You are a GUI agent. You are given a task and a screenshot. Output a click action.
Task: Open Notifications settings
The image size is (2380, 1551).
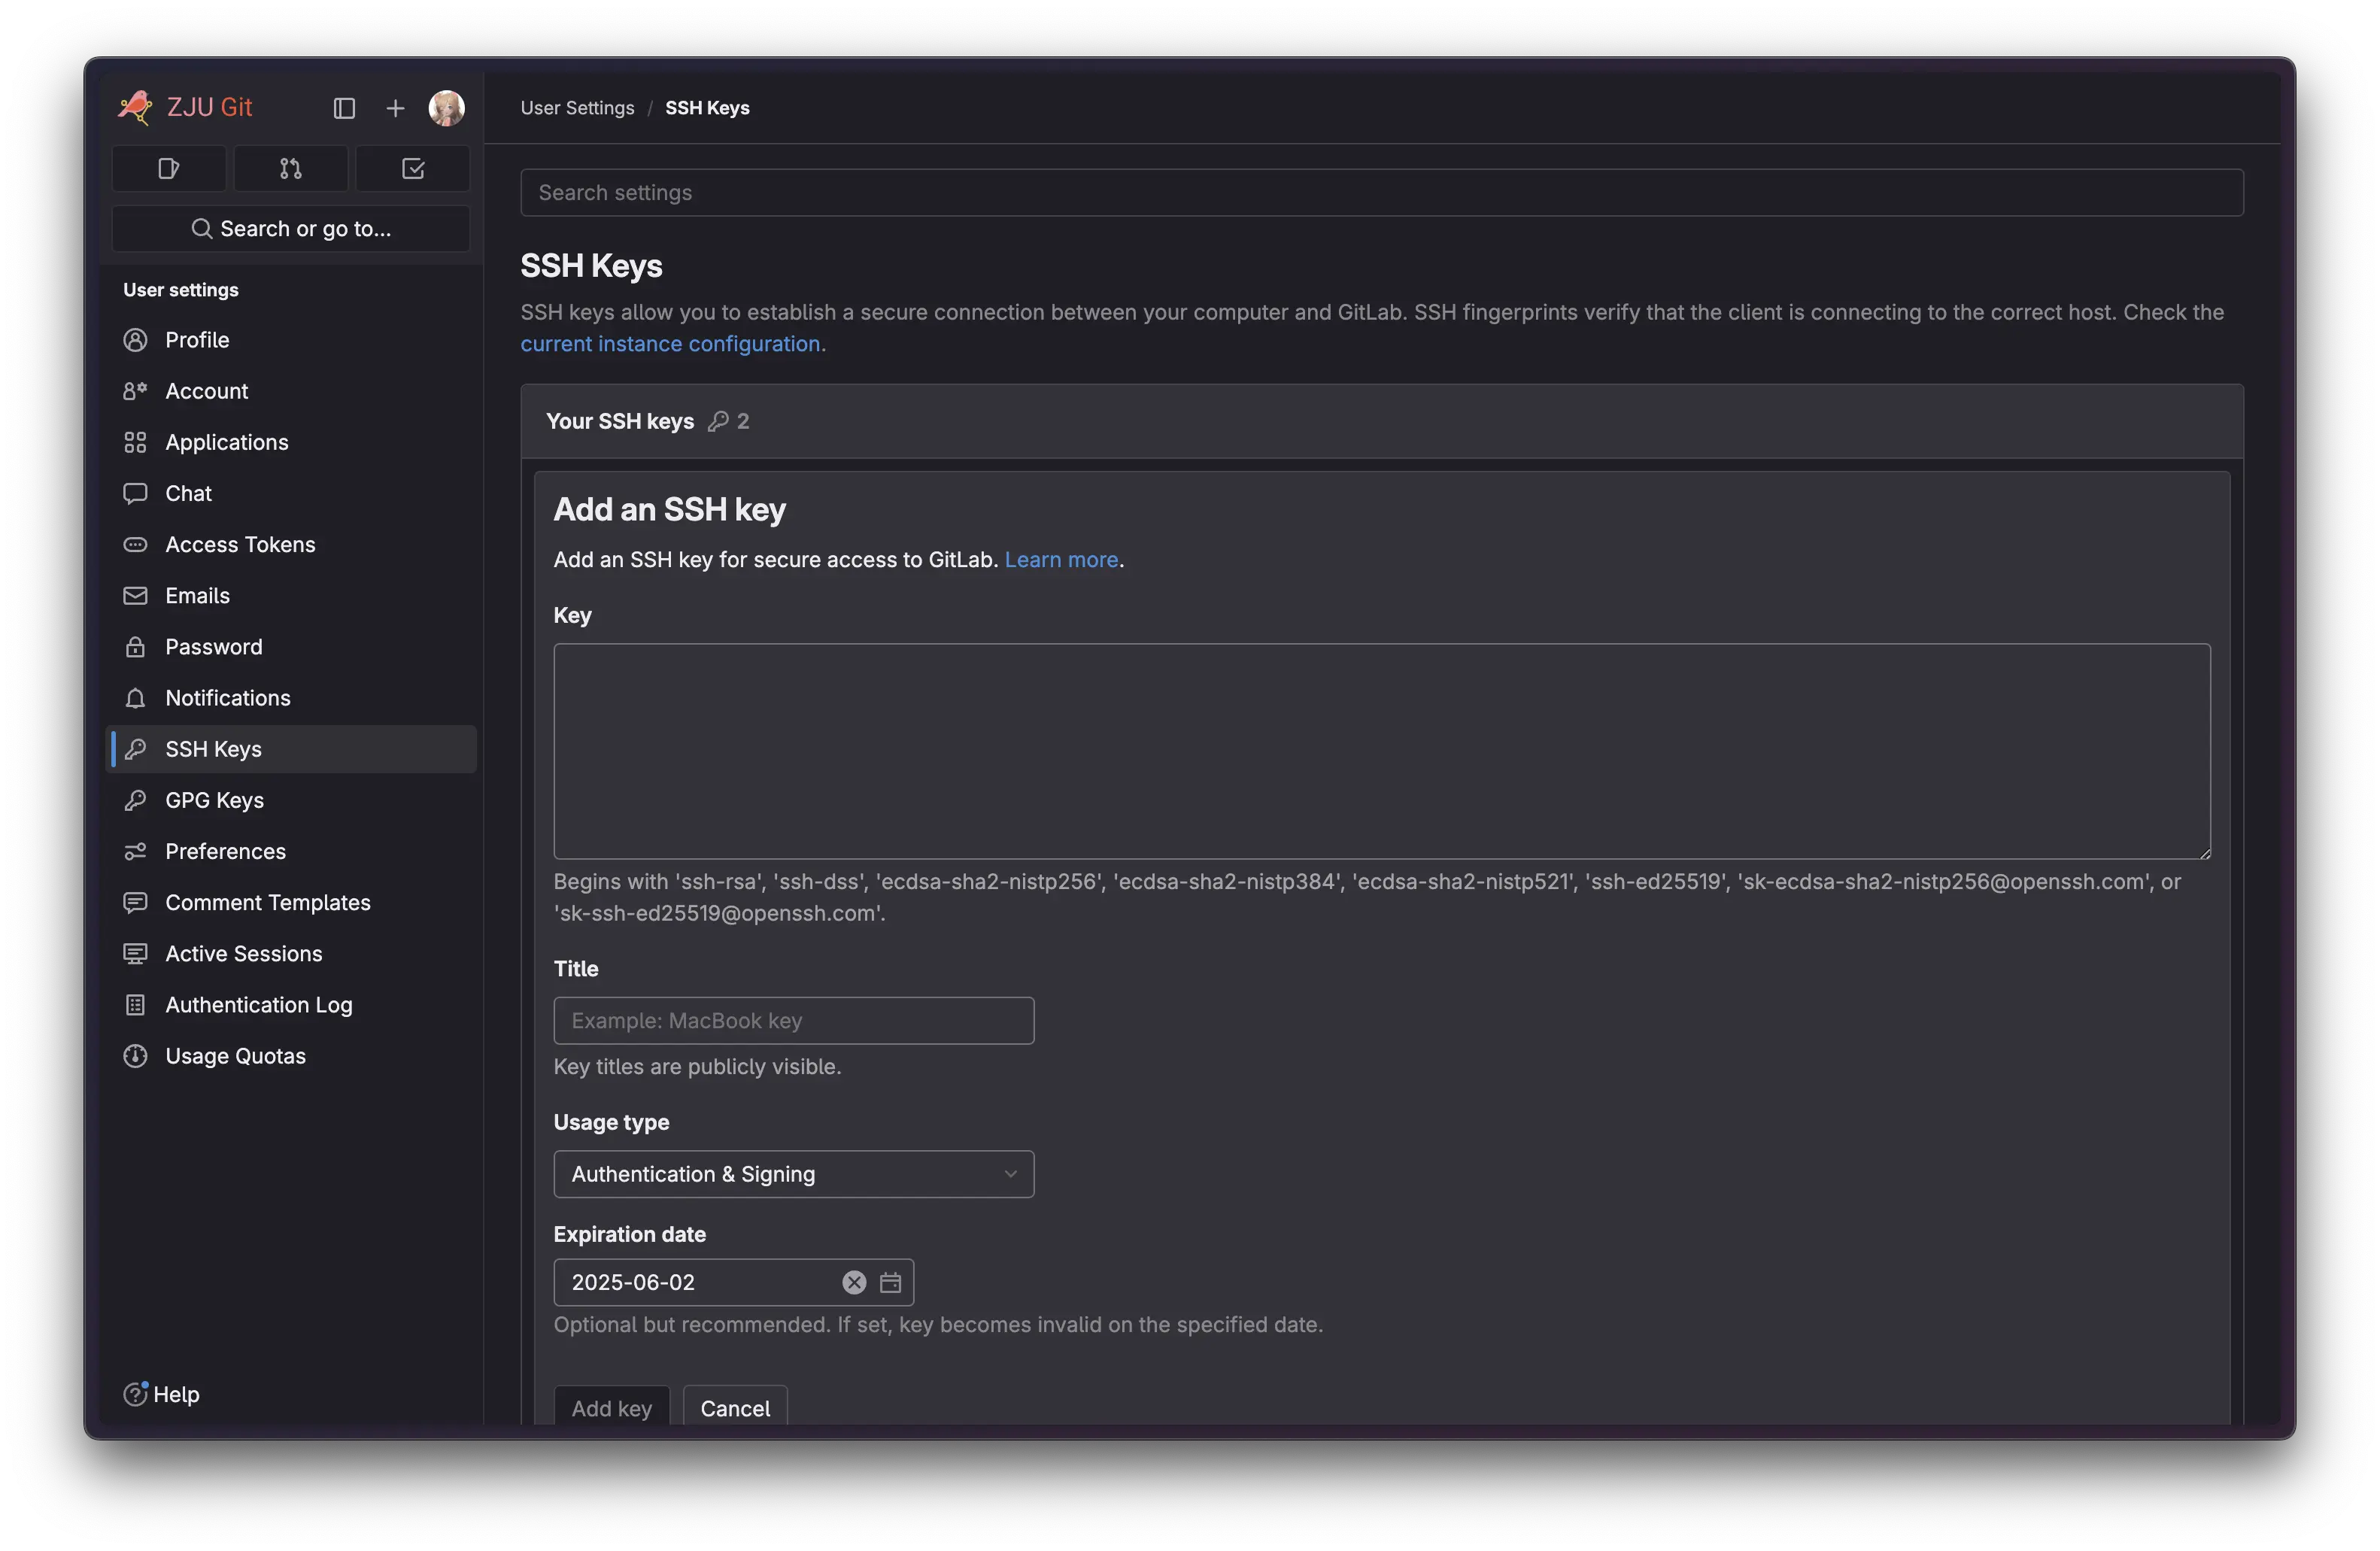coord(291,698)
